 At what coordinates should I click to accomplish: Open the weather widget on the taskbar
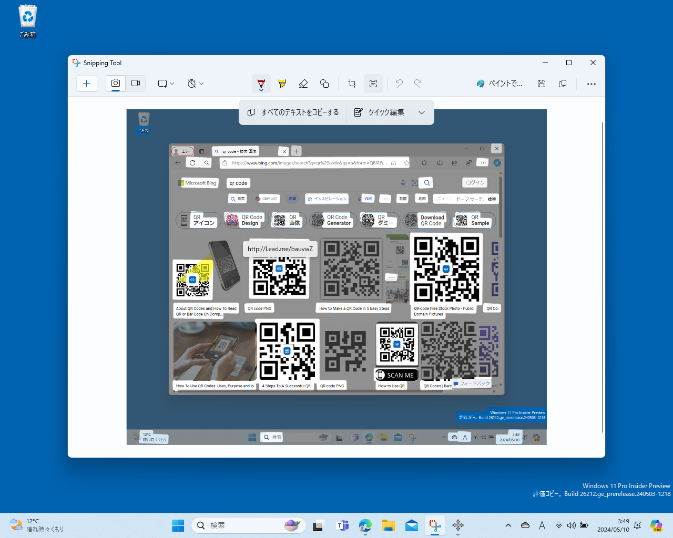click(x=37, y=525)
